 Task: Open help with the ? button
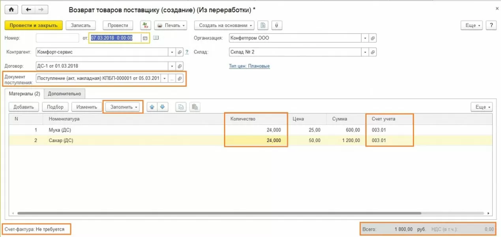[491, 25]
